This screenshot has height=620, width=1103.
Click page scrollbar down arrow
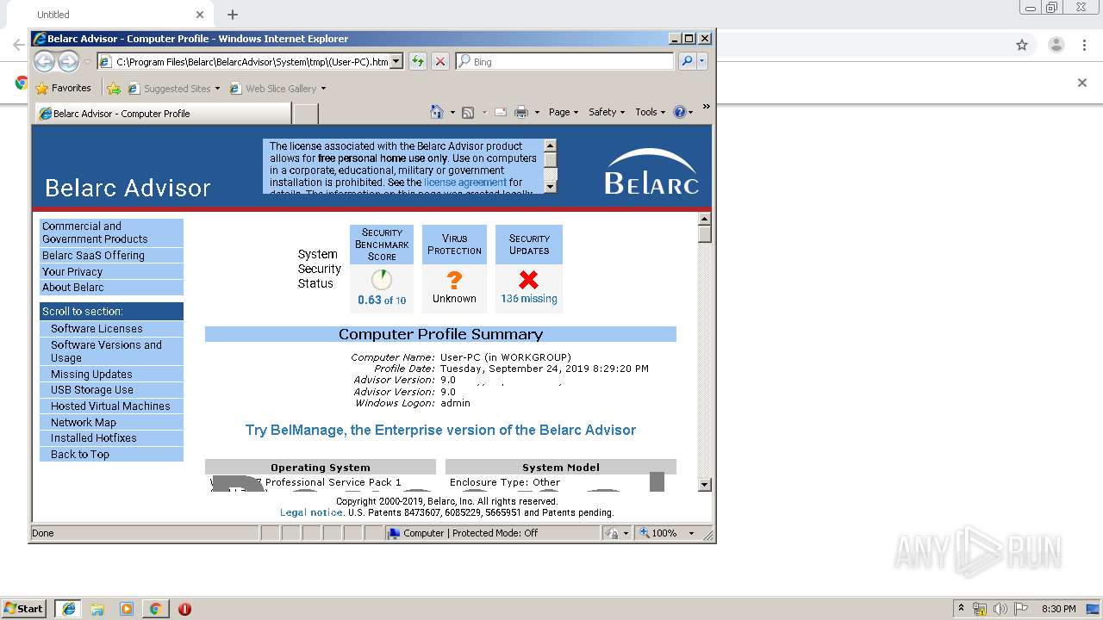click(704, 485)
